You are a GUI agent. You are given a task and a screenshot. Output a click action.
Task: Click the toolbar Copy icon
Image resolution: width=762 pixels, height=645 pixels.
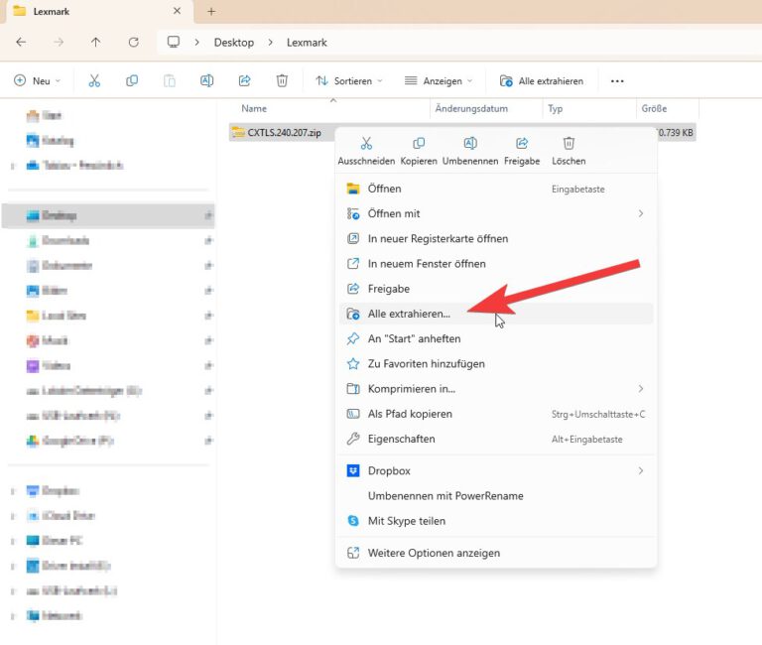point(132,80)
